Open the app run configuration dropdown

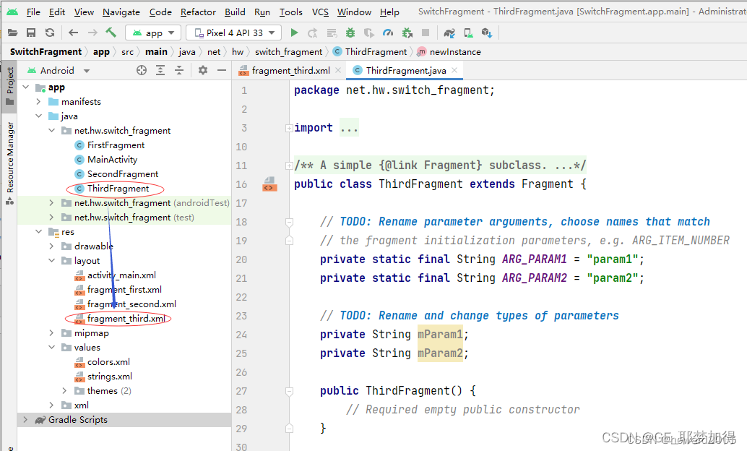153,33
